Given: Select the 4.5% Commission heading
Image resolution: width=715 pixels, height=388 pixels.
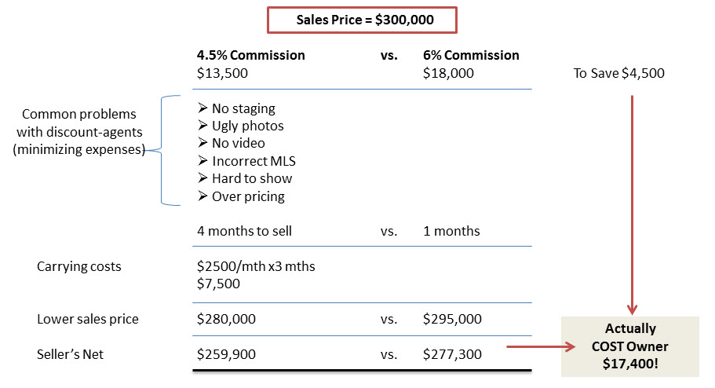Looking at the screenshot, I should tap(251, 55).
